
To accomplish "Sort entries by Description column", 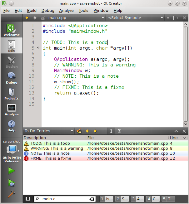I will coord(54,138).
